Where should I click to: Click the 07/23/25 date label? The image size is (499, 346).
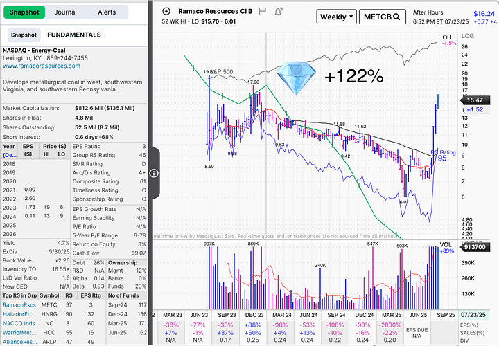473,315
